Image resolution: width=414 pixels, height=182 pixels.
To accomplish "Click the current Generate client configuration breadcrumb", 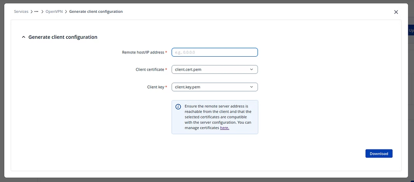I will pyautogui.click(x=96, y=12).
